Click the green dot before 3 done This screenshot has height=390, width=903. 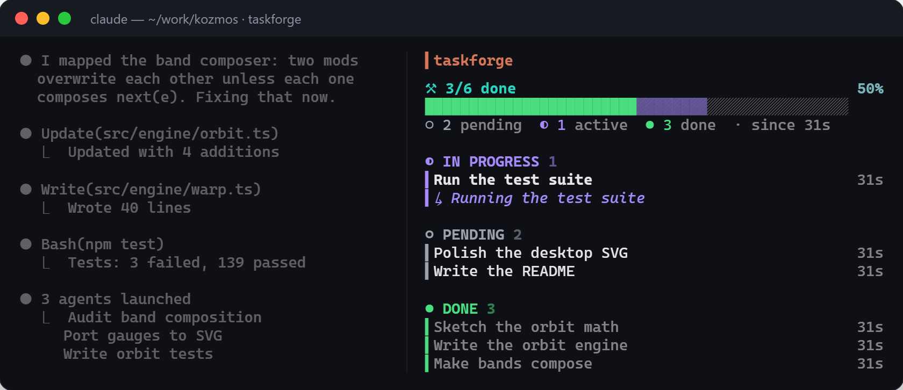click(x=650, y=125)
